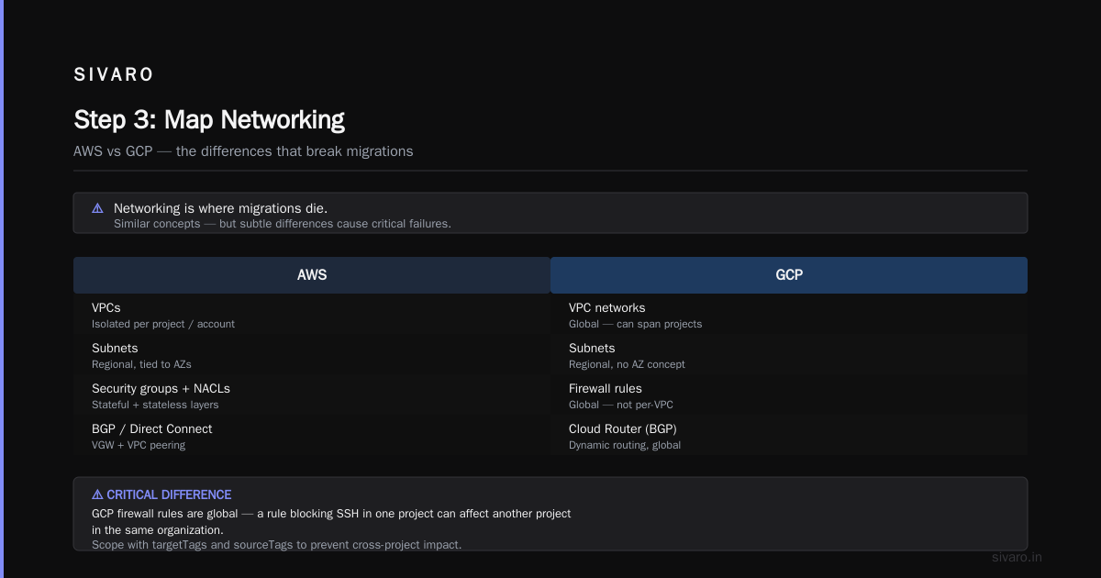This screenshot has width=1101, height=578.
Task: Select the Step 3: Map Networking heading
Action: (x=209, y=119)
